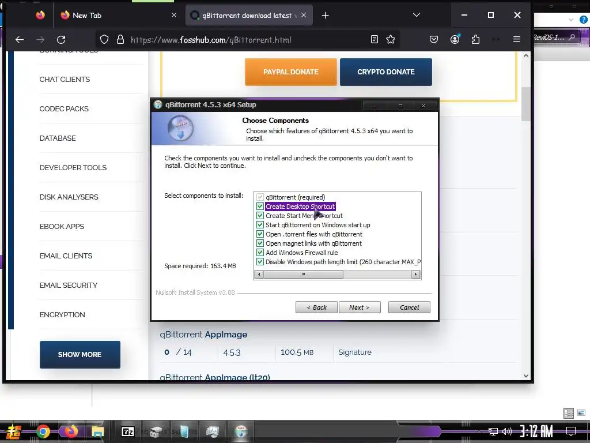Click the SHOW MORE button

(x=80, y=355)
